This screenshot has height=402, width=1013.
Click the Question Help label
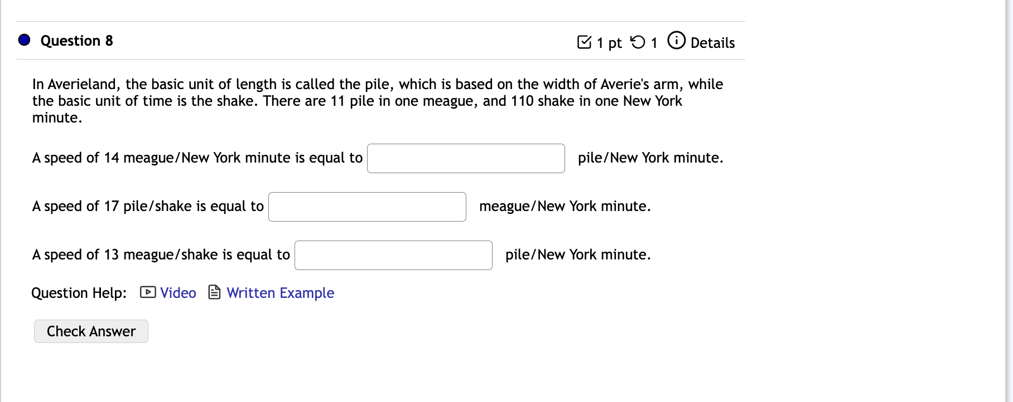79,292
